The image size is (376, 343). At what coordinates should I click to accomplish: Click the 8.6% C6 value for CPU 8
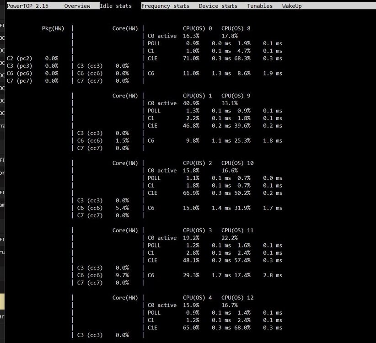click(x=244, y=73)
